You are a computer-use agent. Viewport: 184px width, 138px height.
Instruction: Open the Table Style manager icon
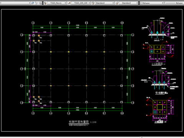point(93,3)
